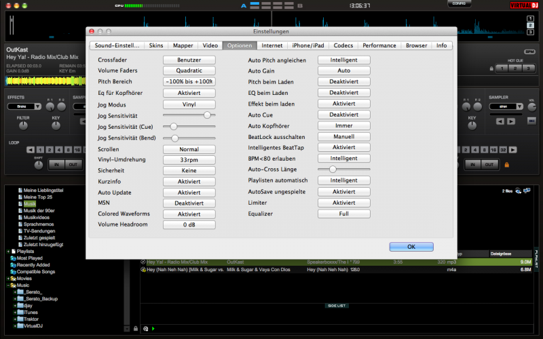
Task: Click the right sampler next arrow button
Action: [511, 121]
